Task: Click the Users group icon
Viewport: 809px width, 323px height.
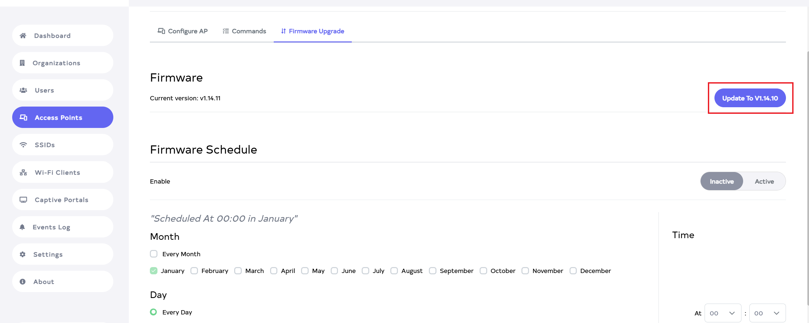Action: pos(23,90)
